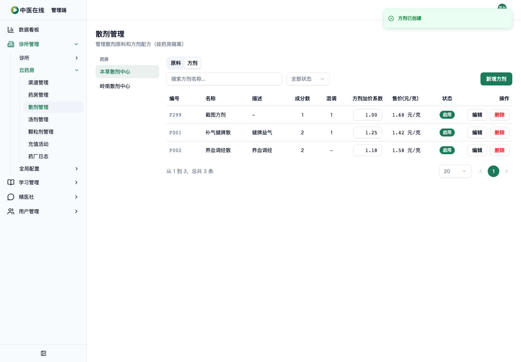Select pharmacy 本草散剂中心

pyautogui.click(x=127, y=72)
